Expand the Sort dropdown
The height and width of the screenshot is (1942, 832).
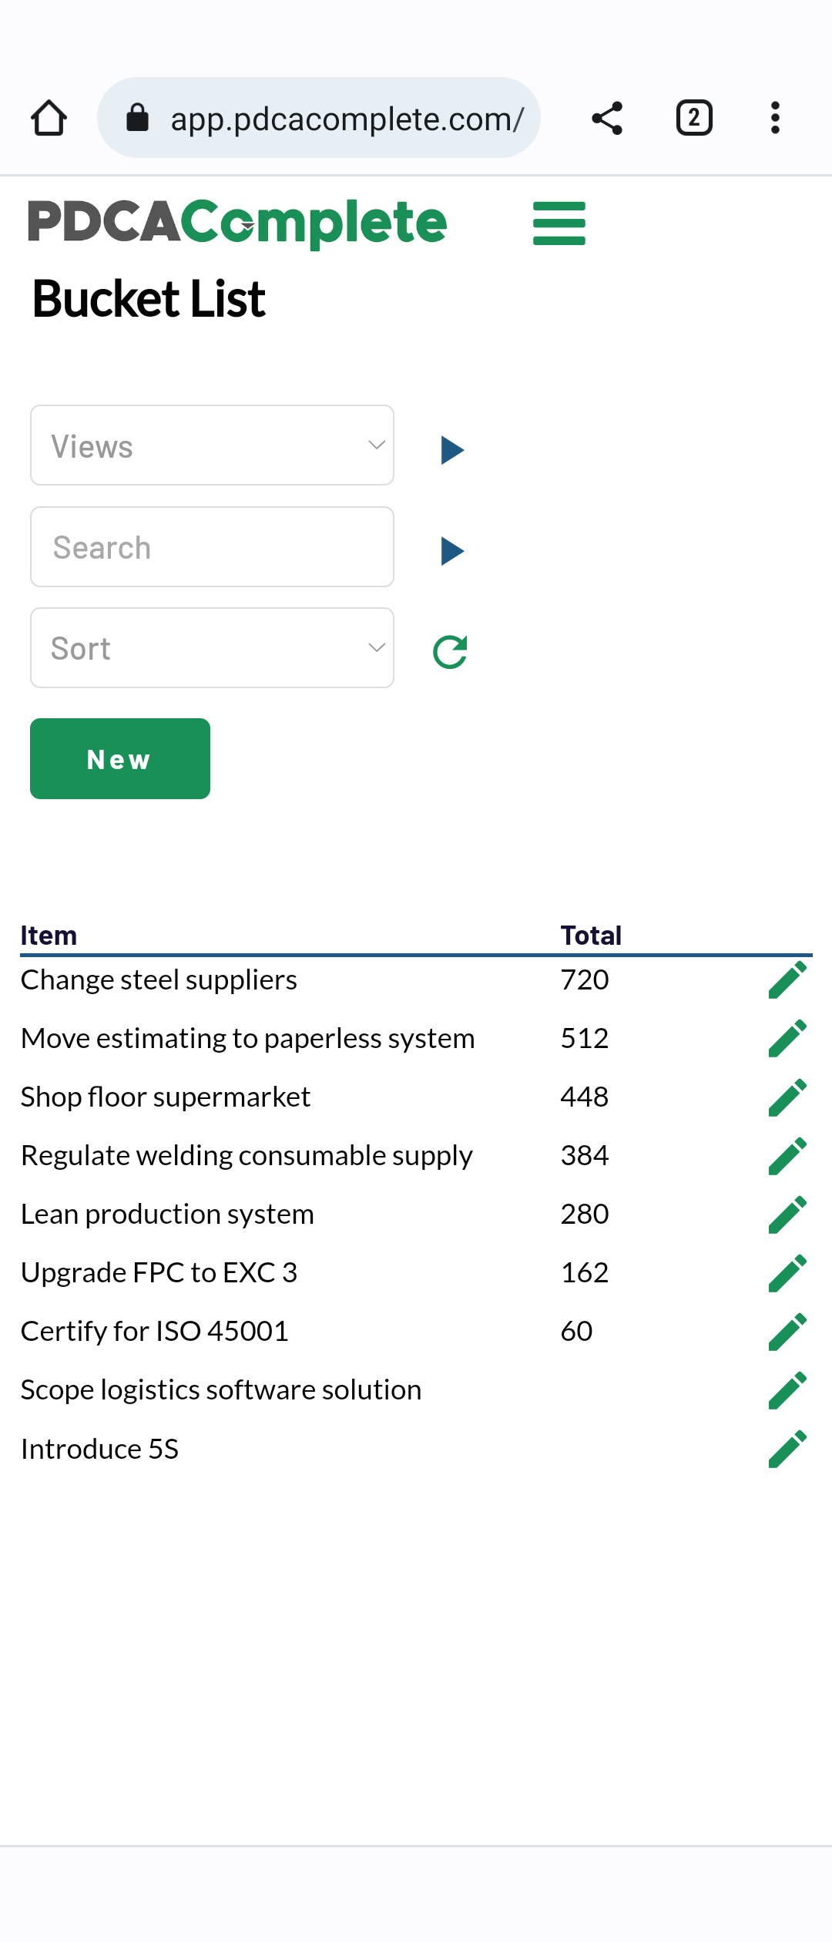pyautogui.click(x=212, y=648)
